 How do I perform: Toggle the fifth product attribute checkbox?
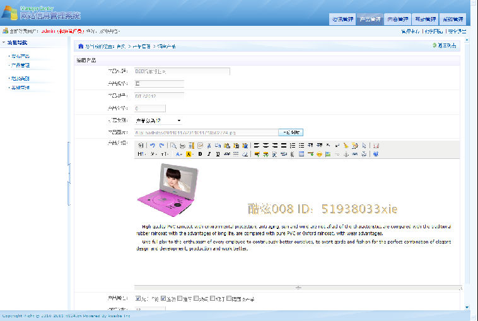tap(213, 298)
